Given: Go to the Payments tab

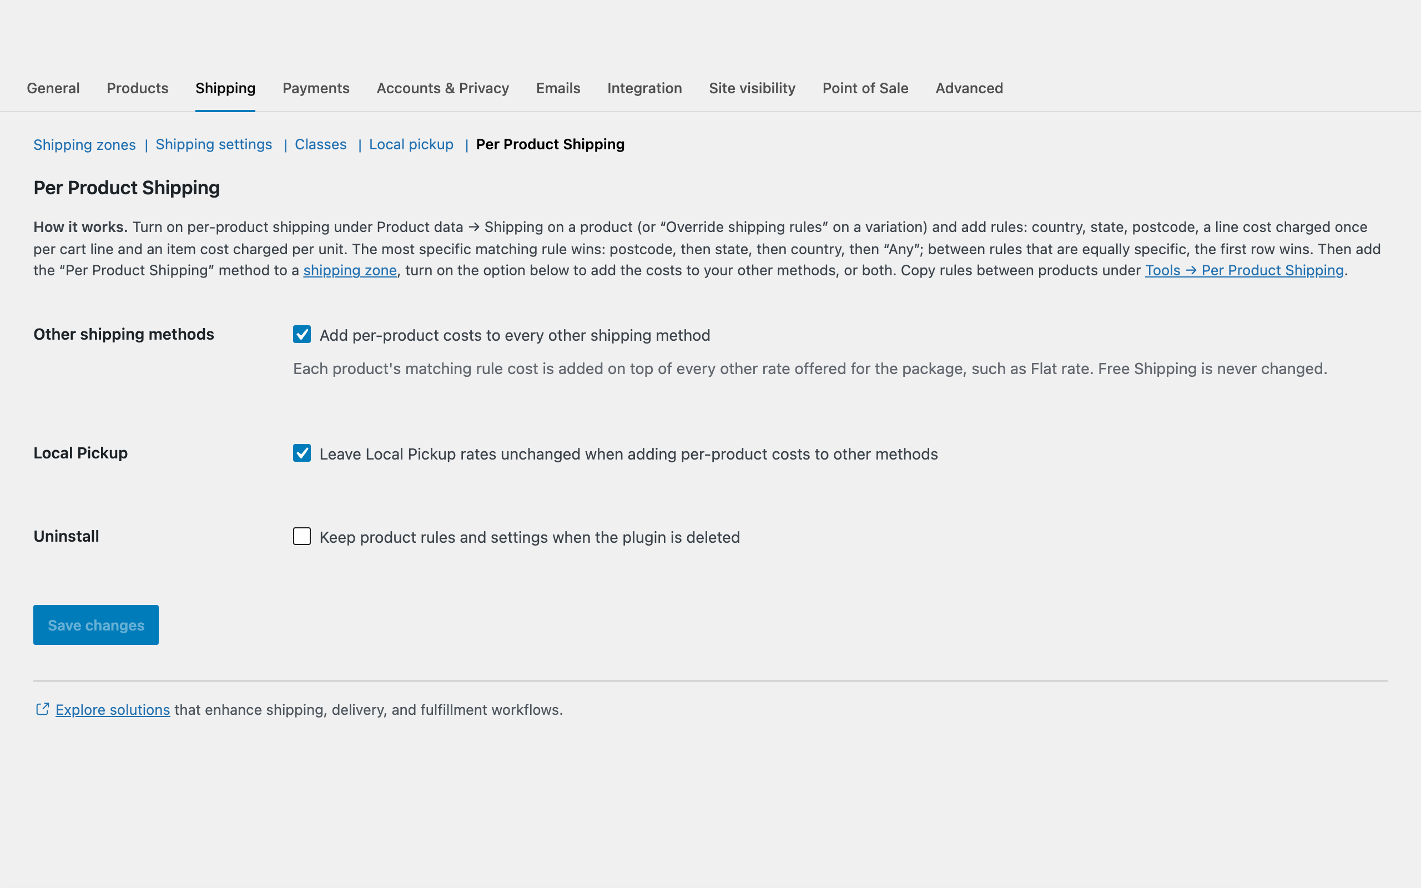Looking at the screenshot, I should coord(316,88).
